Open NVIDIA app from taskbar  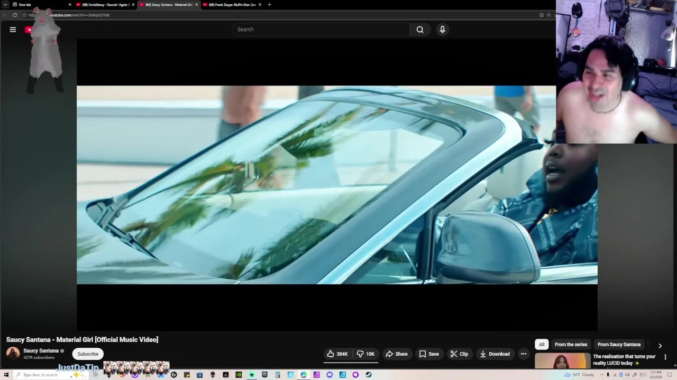239,375
